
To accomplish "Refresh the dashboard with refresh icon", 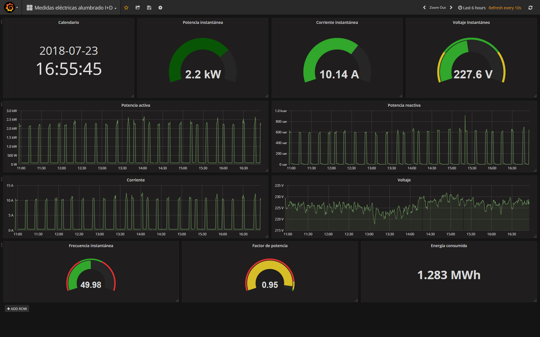I will coord(530,7).
